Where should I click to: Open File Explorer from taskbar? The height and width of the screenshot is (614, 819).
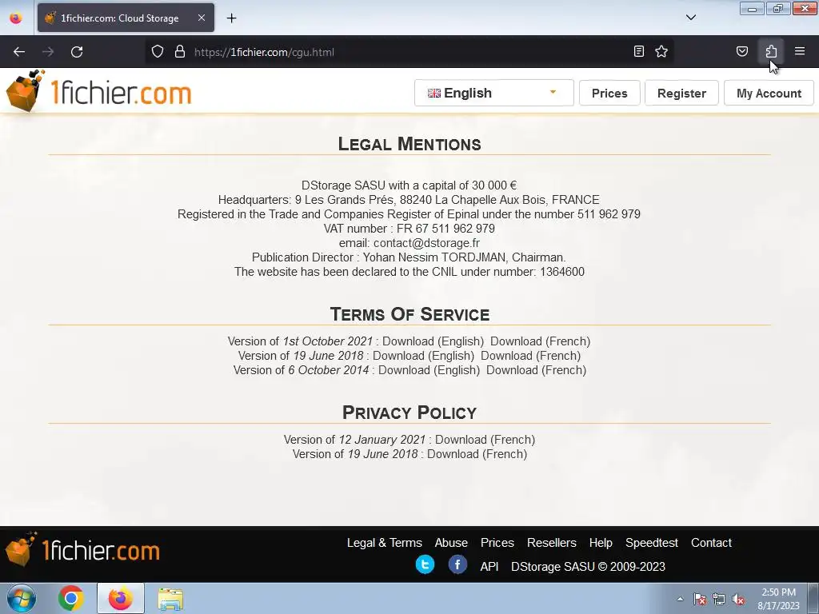tap(170, 598)
